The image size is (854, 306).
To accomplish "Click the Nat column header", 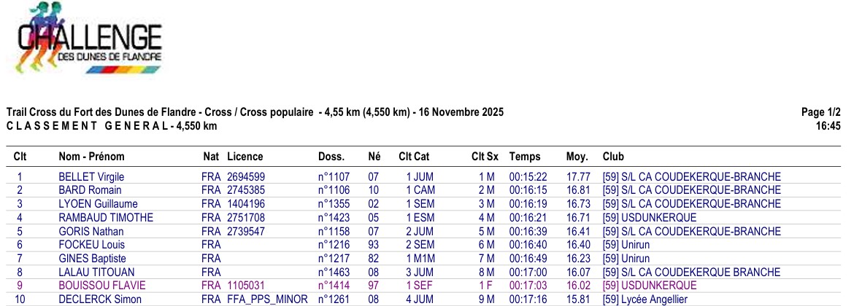I will (x=212, y=157).
